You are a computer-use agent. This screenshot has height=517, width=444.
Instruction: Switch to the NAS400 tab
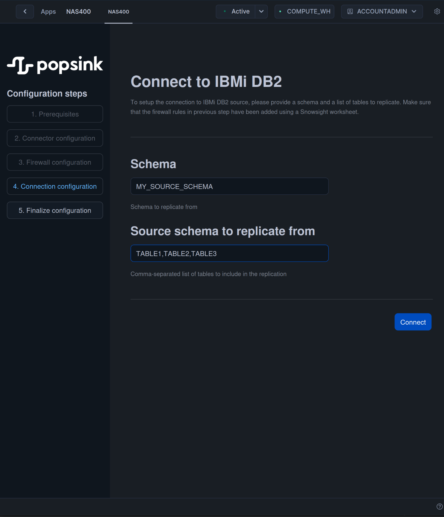[119, 12]
